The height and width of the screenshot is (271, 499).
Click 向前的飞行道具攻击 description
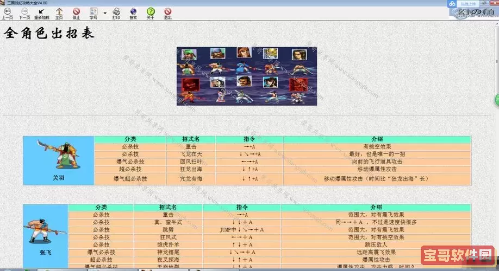tap(377, 162)
